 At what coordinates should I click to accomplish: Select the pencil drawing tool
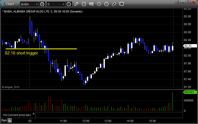point(76,4)
